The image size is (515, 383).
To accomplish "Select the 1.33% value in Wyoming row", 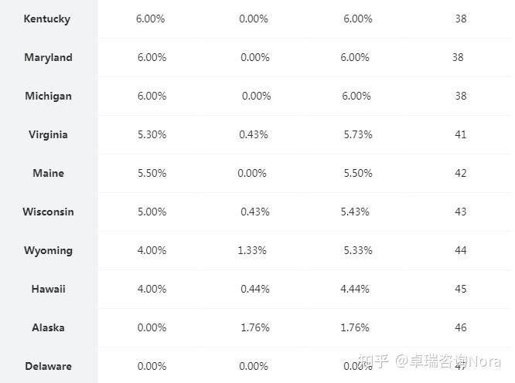I will pos(252,250).
